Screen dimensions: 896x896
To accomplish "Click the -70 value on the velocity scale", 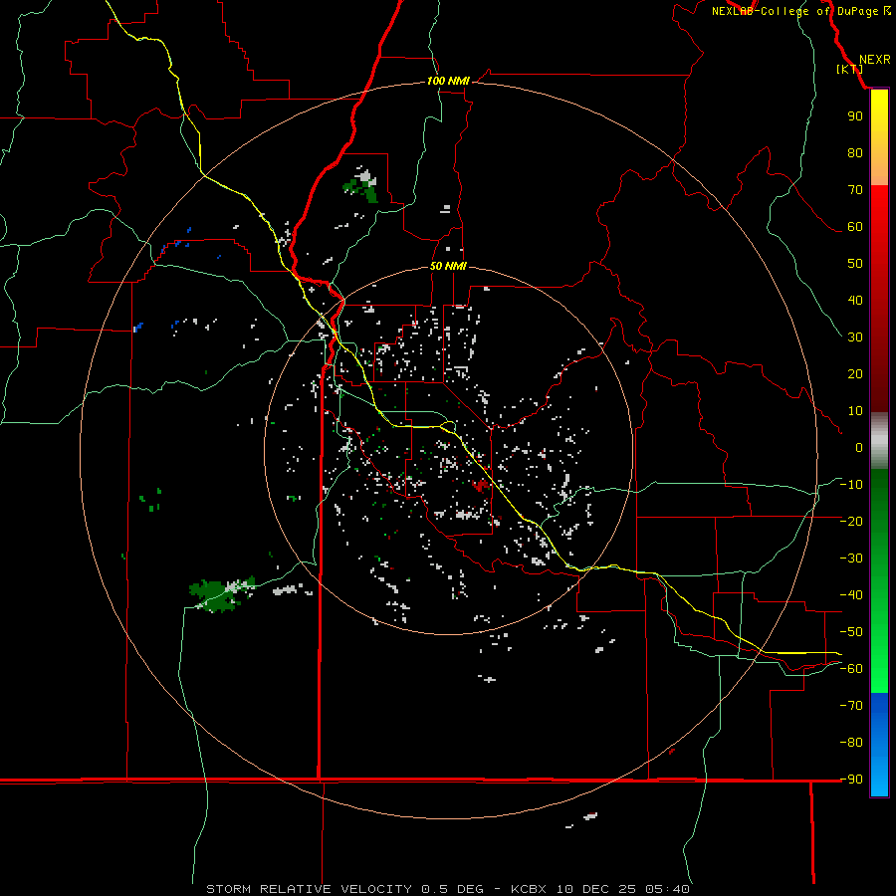I will (x=851, y=706).
